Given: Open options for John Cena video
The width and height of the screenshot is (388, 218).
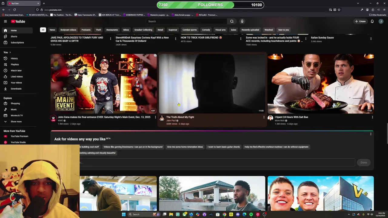Looking at the screenshot, I should tap(156, 117).
